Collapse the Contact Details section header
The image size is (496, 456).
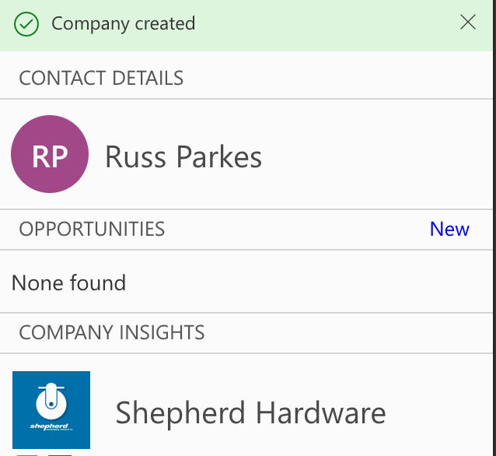(x=246, y=78)
